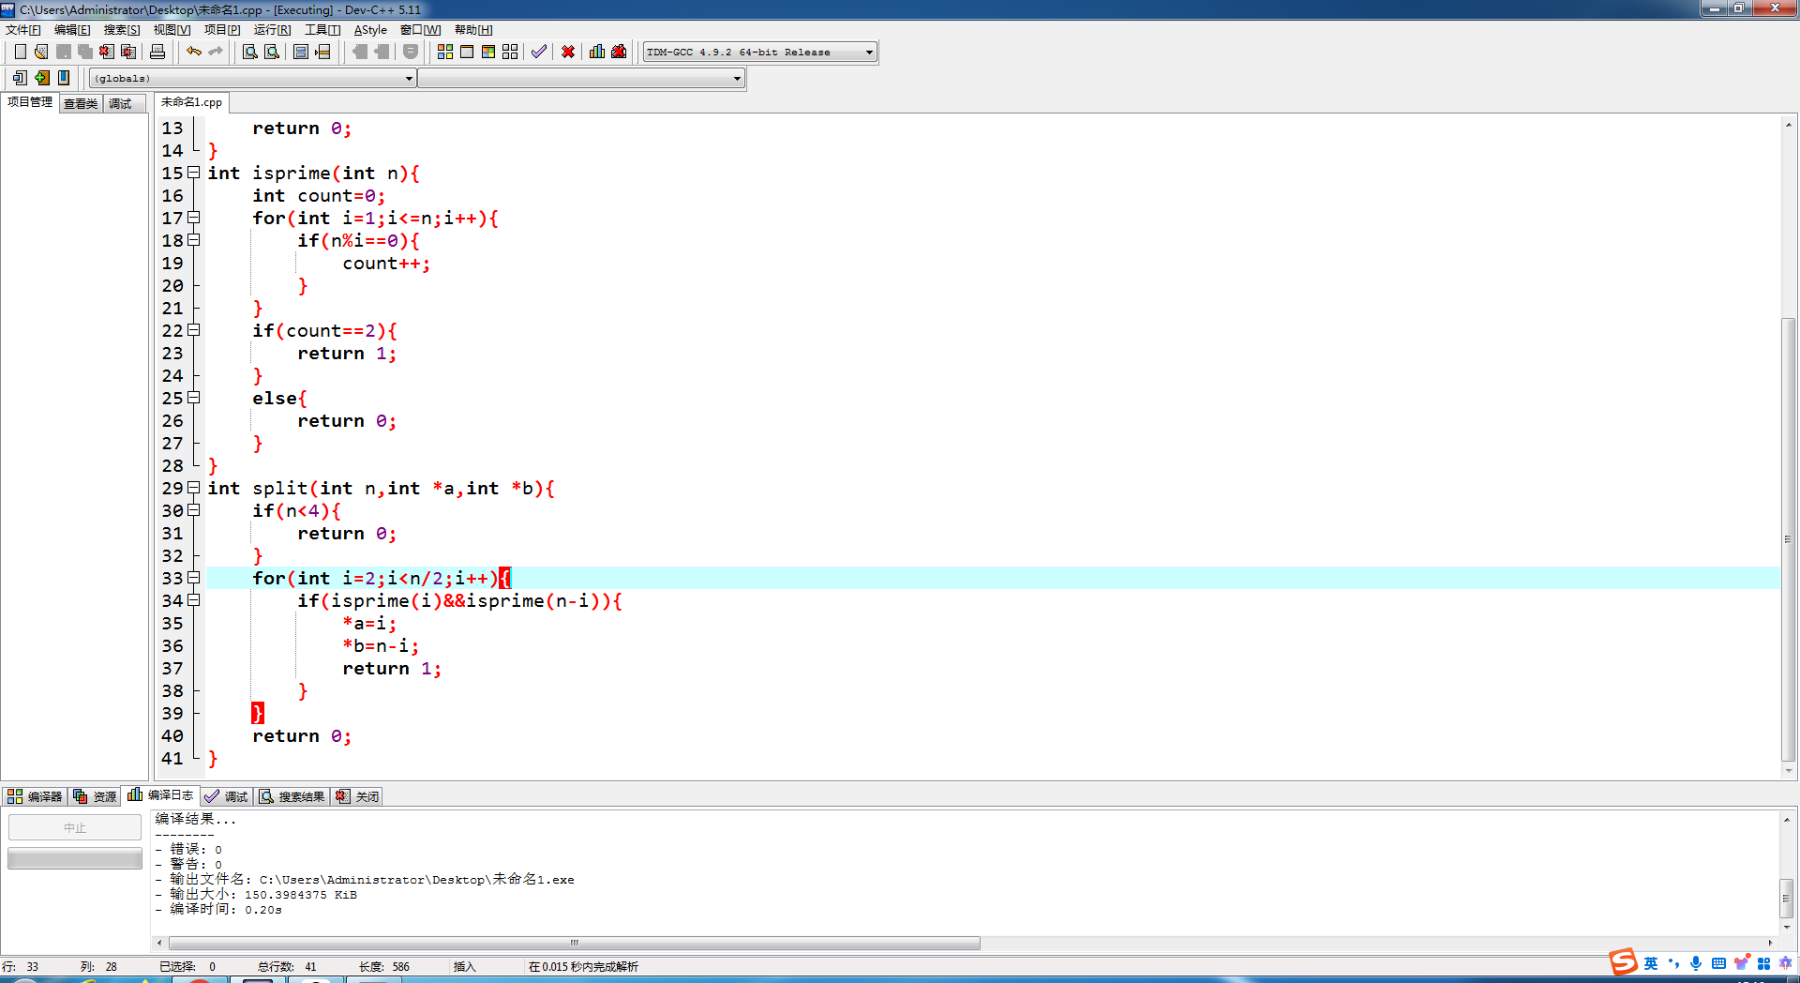Select the 未命名1.cpp editor tab

pyautogui.click(x=191, y=102)
